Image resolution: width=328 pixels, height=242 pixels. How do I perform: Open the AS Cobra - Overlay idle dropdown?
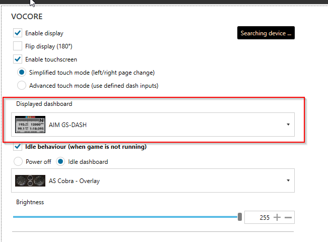[x=153, y=180]
